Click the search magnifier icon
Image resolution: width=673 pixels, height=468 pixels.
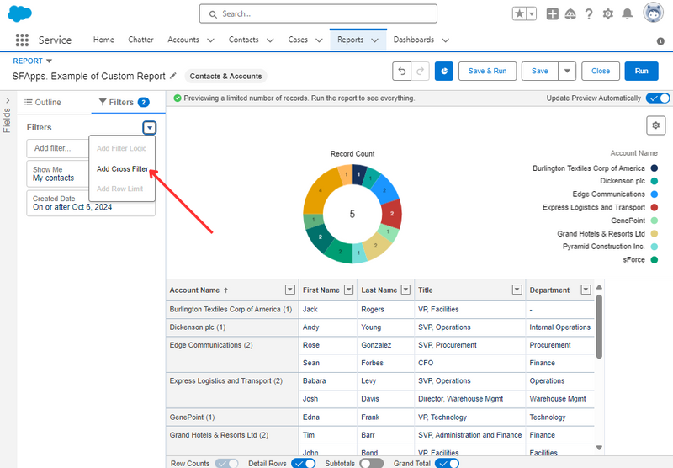coord(213,14)
